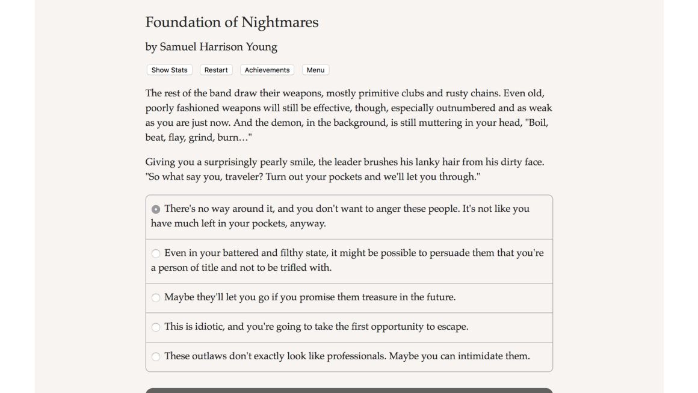Choose radio for persuading them you're titled
The width and height of the screenshot is (698, 393).
(x=155, y=253)
